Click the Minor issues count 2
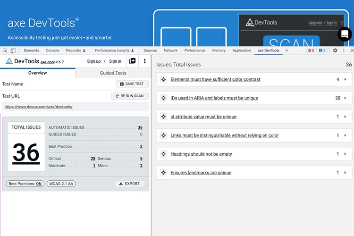Screen dimensions: 354x236 click(141, 166)
